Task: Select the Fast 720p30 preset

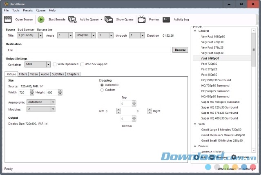Action: pyautogui.click(x=209, y=64)
